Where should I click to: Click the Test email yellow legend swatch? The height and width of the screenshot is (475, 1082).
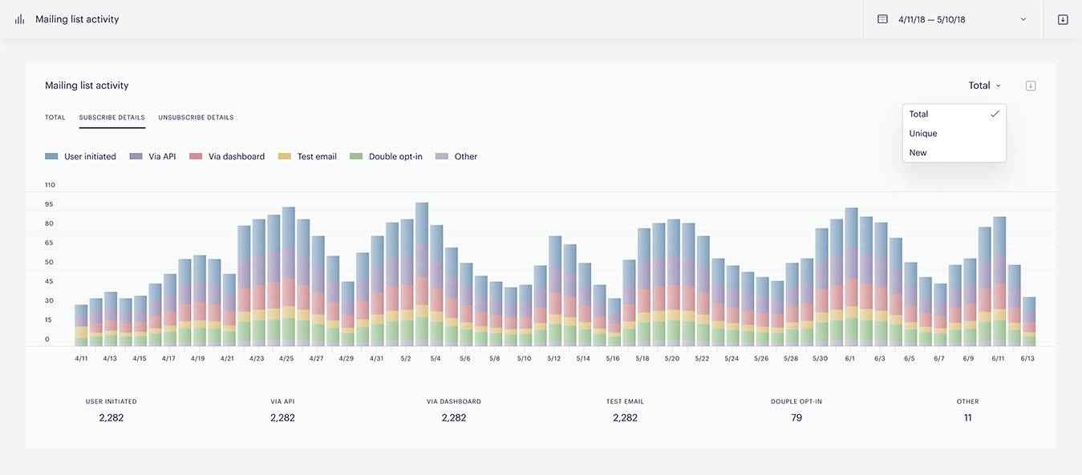click(x=284, y=157)
